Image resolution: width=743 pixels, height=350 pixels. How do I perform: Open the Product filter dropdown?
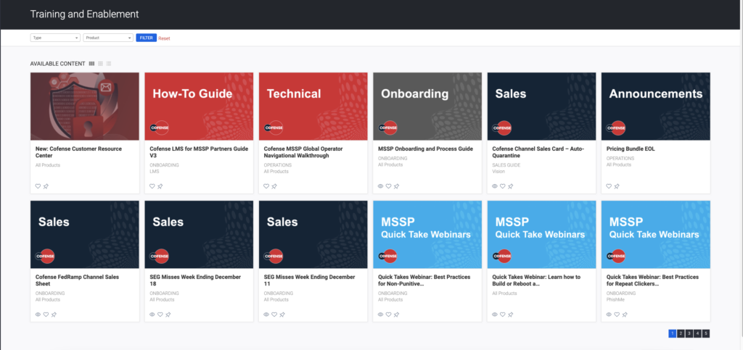[x=108, y=38]
